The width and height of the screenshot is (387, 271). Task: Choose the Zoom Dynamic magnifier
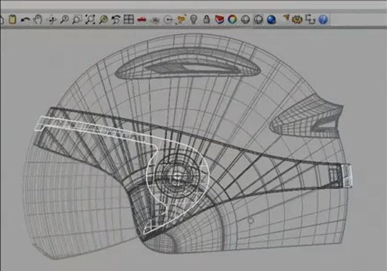[x=64, y=20]
